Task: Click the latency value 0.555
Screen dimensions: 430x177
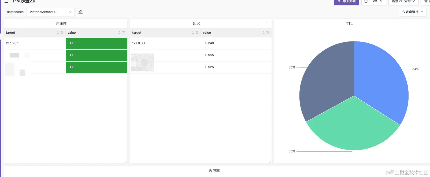Action: click(210, 55)
